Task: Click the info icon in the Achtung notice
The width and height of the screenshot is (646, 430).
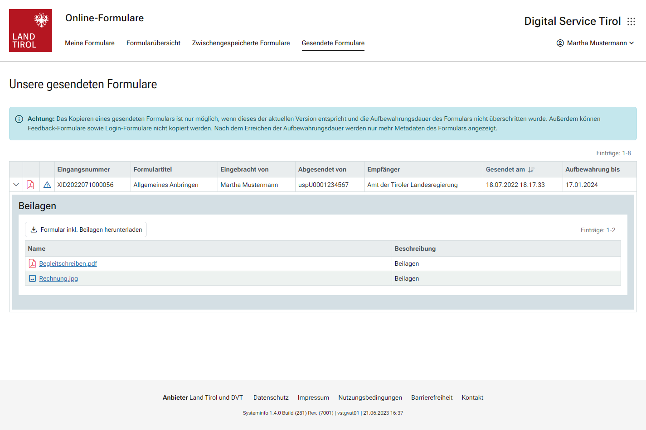Action: click(x=19, y=119)
